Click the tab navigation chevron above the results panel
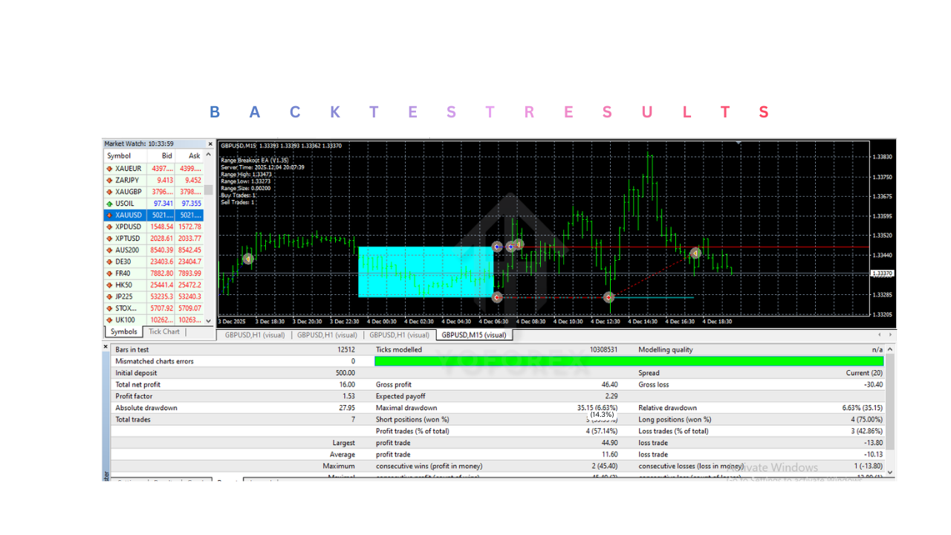 [879, 334]
